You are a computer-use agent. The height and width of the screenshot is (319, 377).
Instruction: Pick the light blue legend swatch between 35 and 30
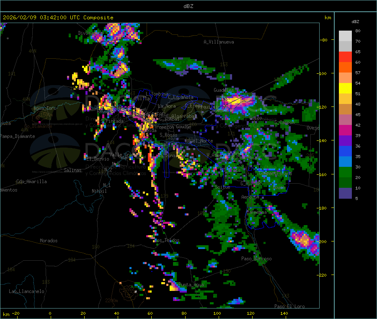[345, 162]
